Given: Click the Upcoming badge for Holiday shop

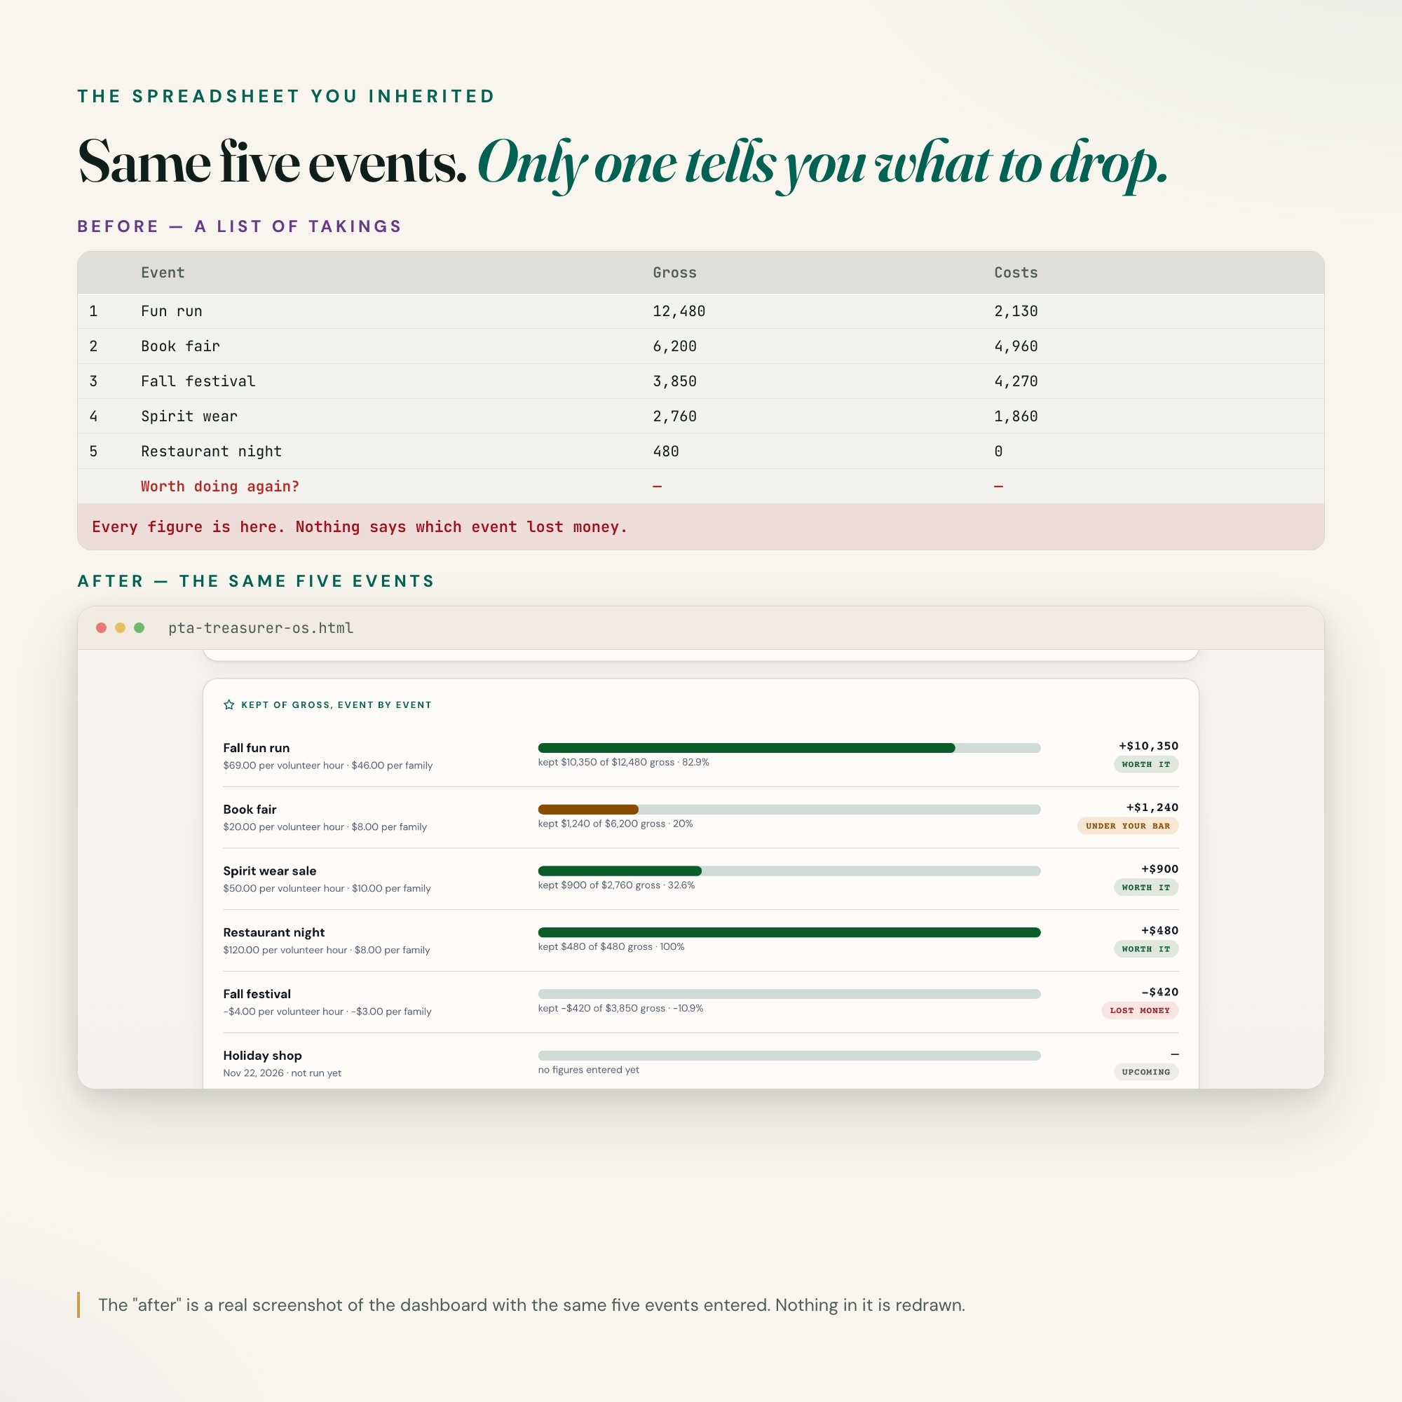Looking at the screenshot, I should (1146, 1072).
